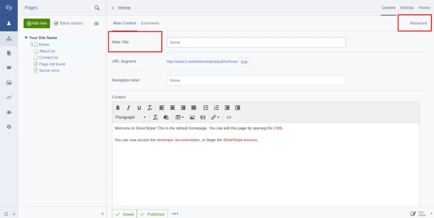Click Edit button for URL segment
Viewport: 434px width, 218px height.
(244, 62)
